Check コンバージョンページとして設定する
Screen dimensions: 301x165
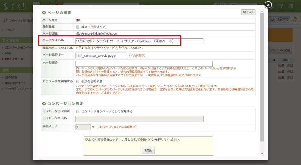coord(78,111)
